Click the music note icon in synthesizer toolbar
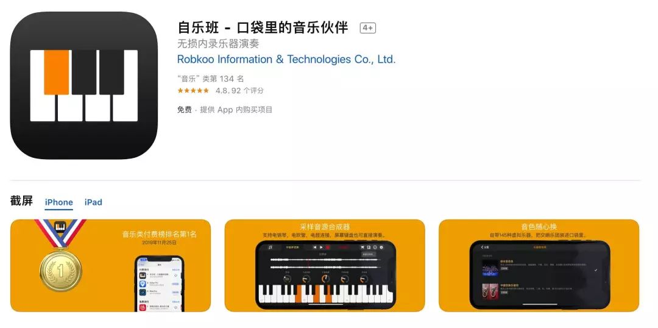Viewport: 658px width, 328px height. pos(271,248)
